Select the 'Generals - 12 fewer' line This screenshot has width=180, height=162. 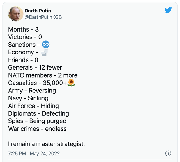pos(35,67)
